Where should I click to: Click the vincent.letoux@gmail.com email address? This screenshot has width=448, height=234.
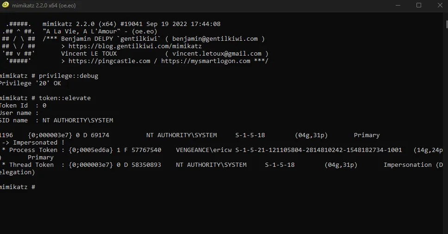217,54
